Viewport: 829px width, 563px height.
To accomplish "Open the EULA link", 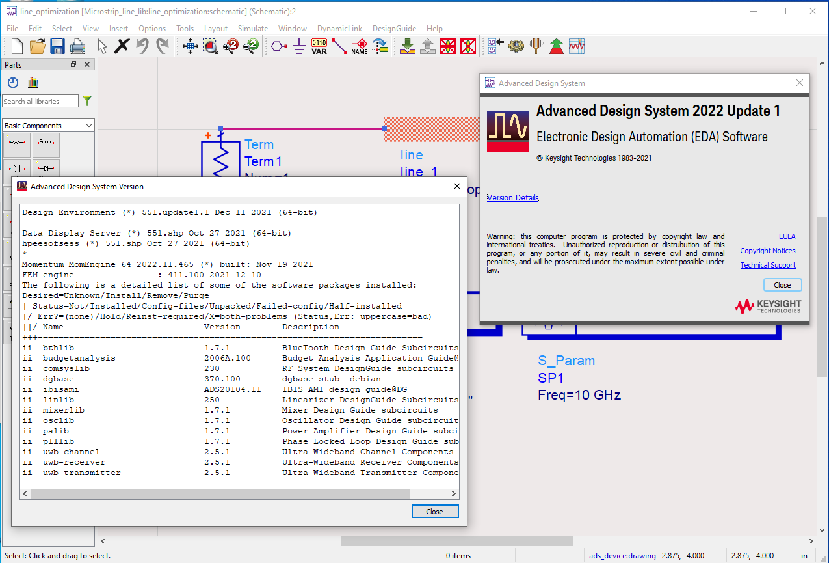I will pyautogui.click(x=787, y=236).
